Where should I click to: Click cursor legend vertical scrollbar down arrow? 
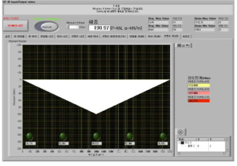pos(227,150)
